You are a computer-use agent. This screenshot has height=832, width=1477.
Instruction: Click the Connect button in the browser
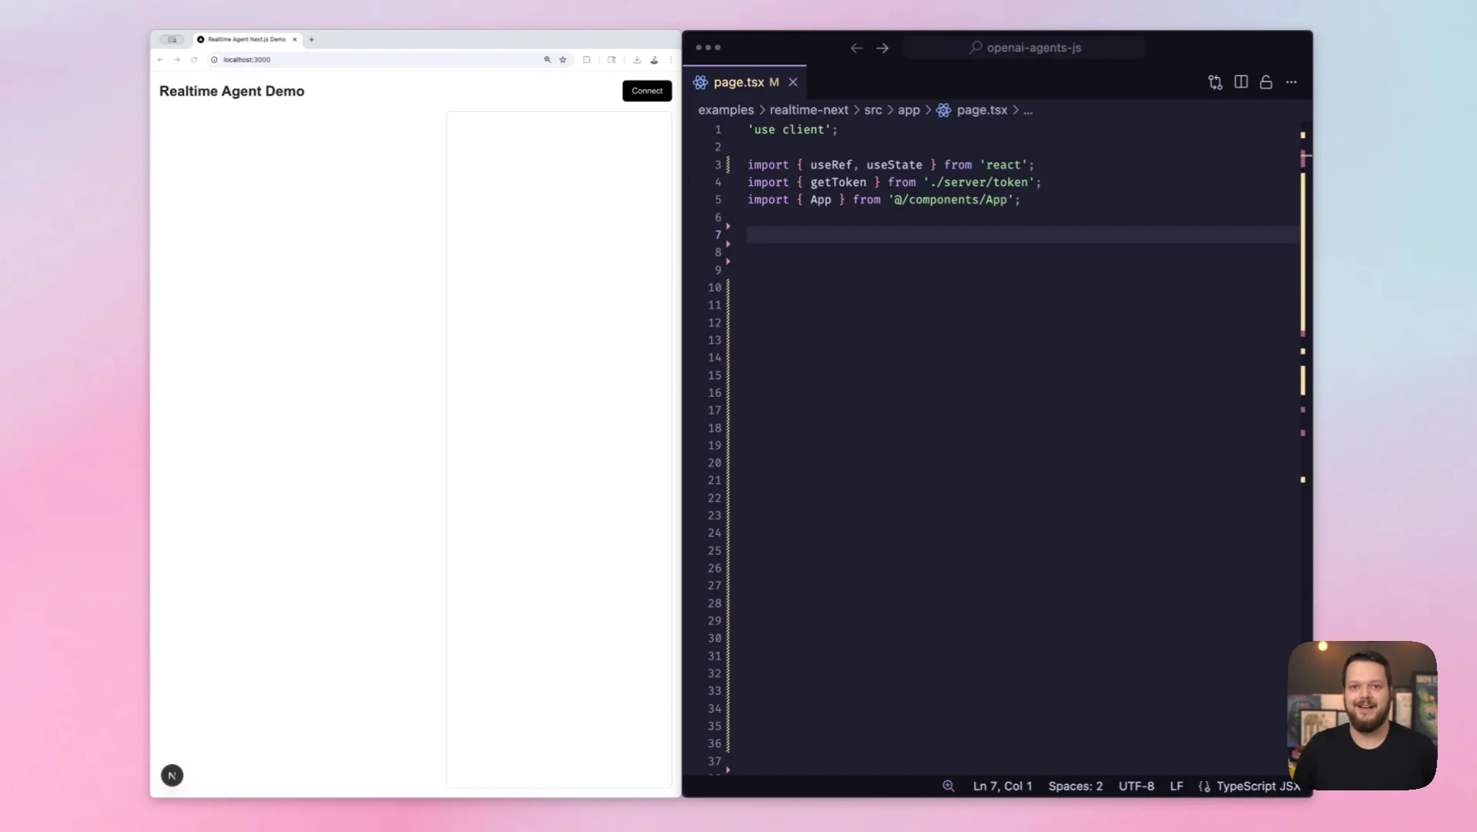click(x=647, y=91)
